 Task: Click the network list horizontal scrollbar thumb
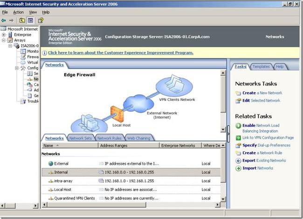(x=96, y=205)
